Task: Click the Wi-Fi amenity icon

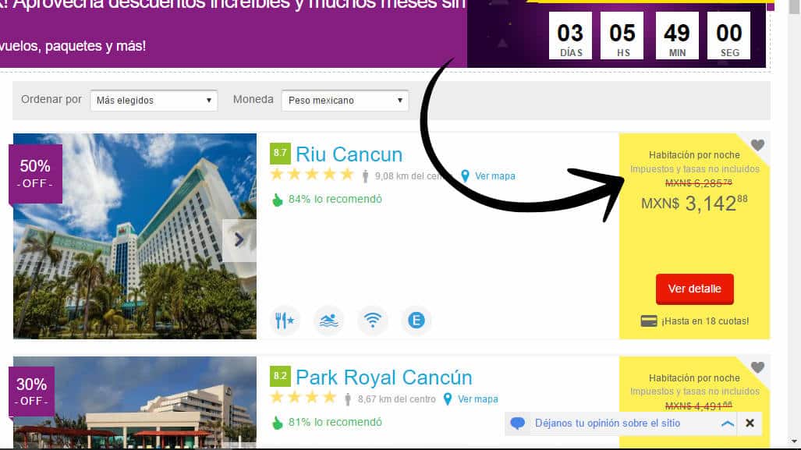Action: pos(372,321)
